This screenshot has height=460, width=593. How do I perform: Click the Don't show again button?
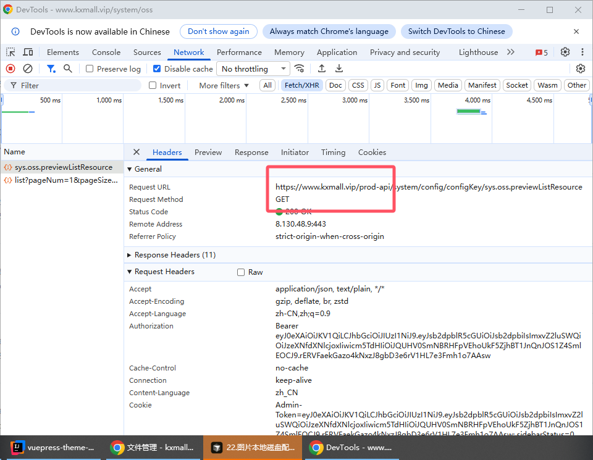coord(218,31)
